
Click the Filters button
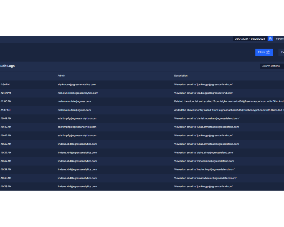click(x=263, y=52)
